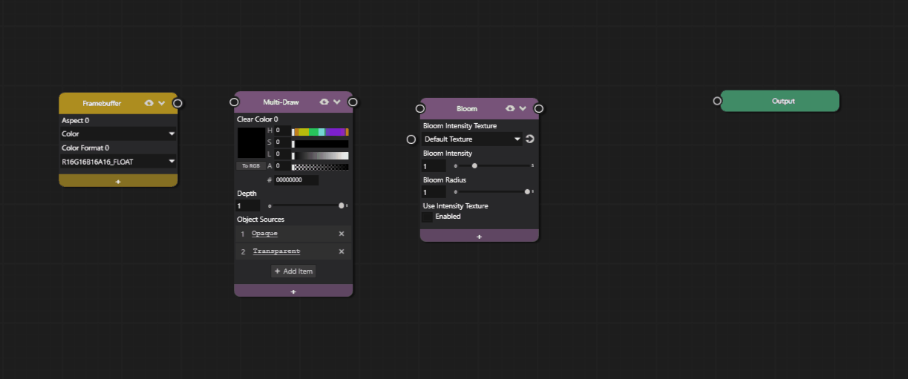This screenshot has width=908, height=379.
Task: Click the Multi-Draw node input socket
Action: point(234,102)
